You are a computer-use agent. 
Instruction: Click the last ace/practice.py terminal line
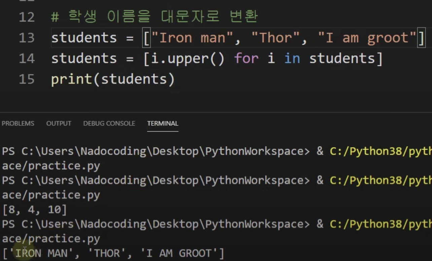point(51,239)
